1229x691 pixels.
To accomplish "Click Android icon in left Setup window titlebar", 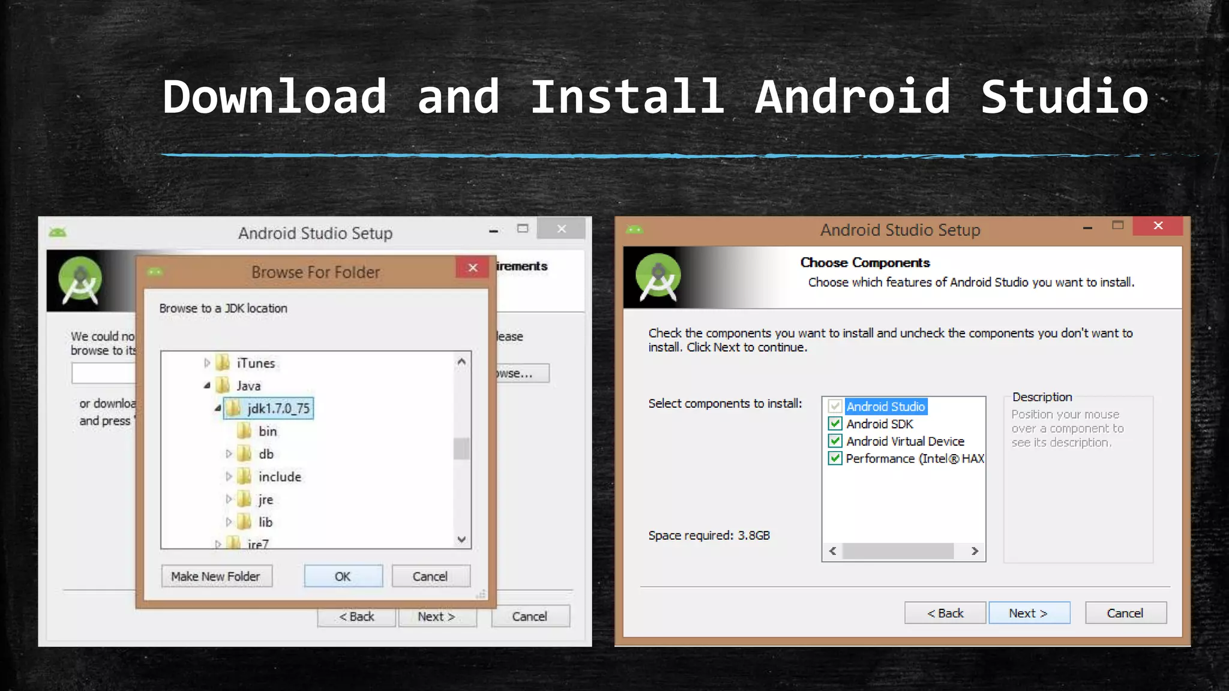I will (58, 233).
